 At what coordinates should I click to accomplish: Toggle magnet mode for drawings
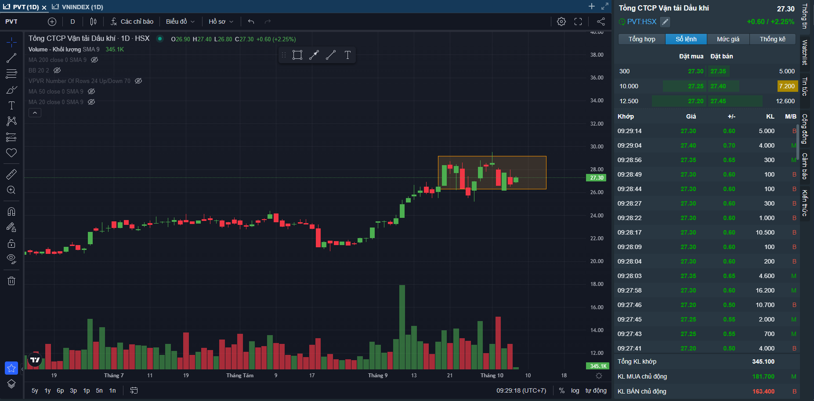tap(11, 212)
